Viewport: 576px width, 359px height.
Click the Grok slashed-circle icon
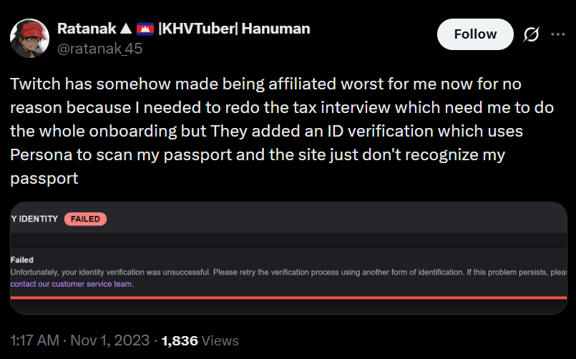pos(532,34)
